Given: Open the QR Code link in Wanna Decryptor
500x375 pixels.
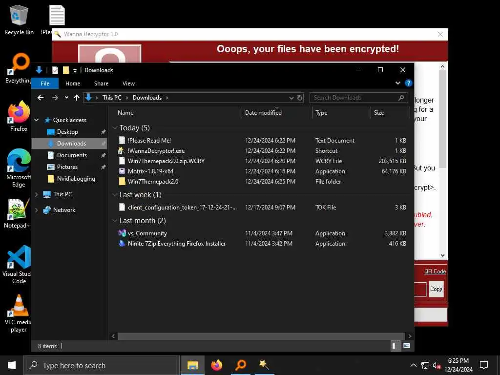Looking at the screenshot, I should (435, 271).
